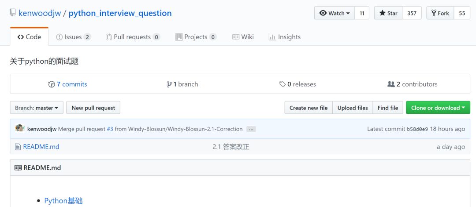The image size is (476, 207).
Task: Click the README.md file icon in list
Action: click(18, 147)
